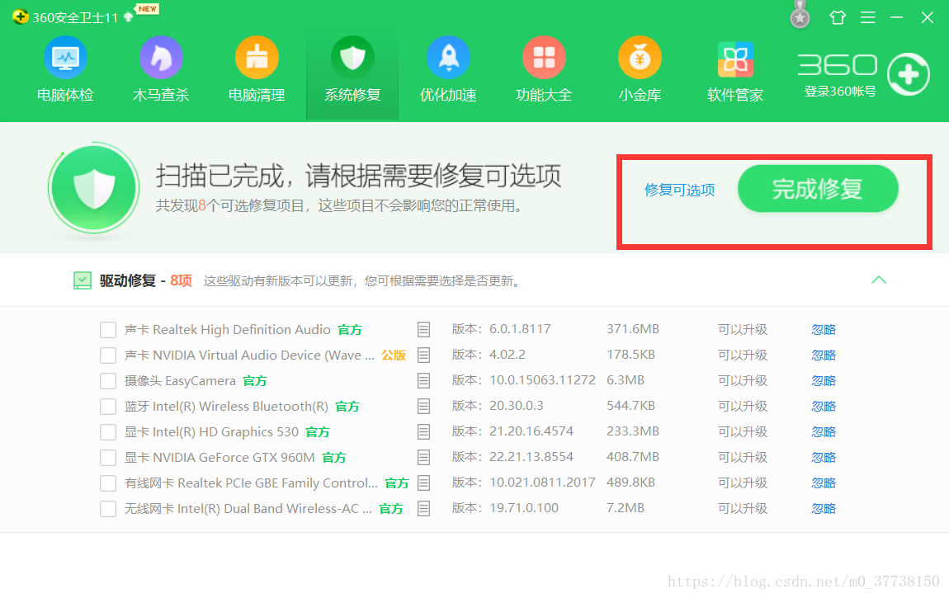Open the main hamburger menu icon
This screenshot has width=949, height=598.
pyautogui.click(x=868, y=17)
